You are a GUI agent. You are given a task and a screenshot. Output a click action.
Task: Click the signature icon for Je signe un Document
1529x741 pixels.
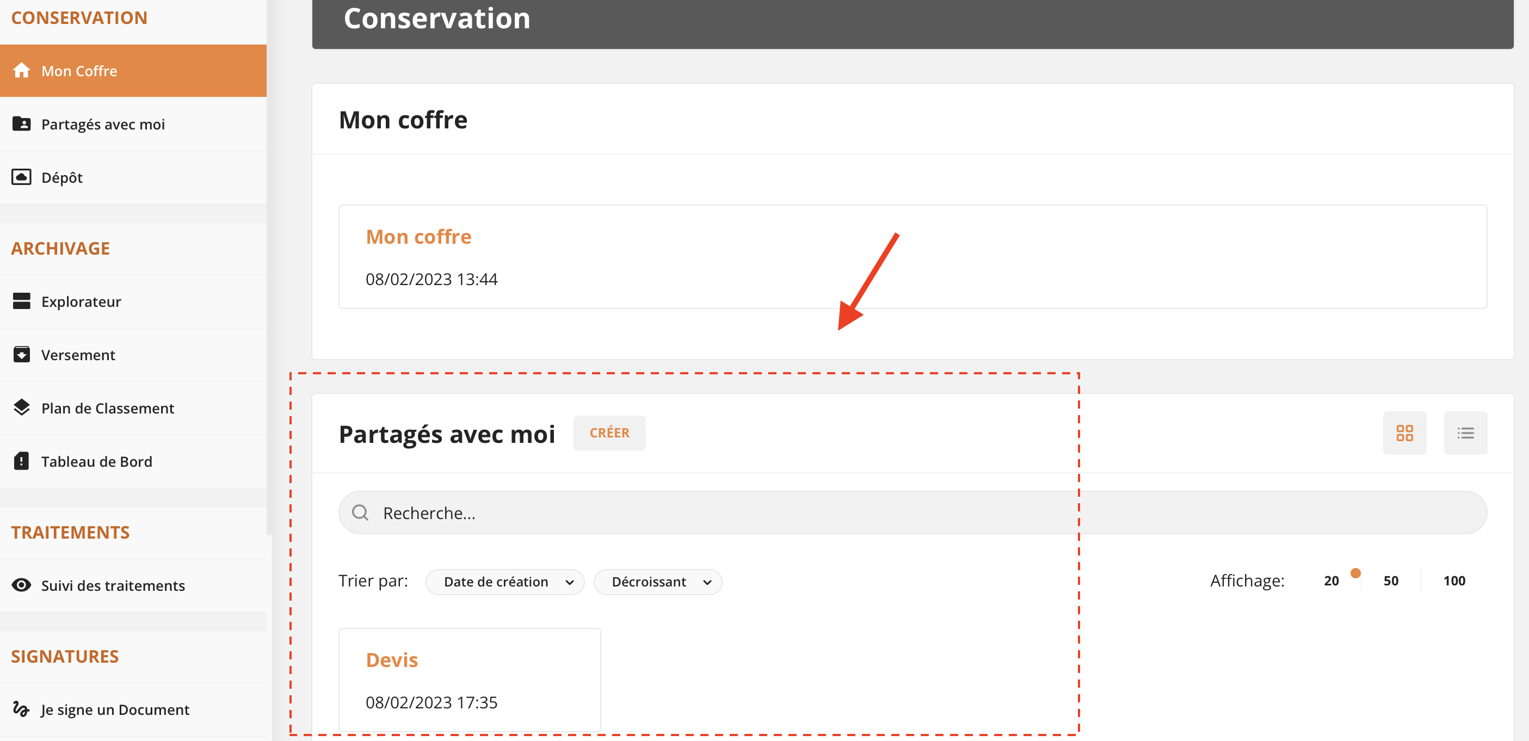(21, 709)
